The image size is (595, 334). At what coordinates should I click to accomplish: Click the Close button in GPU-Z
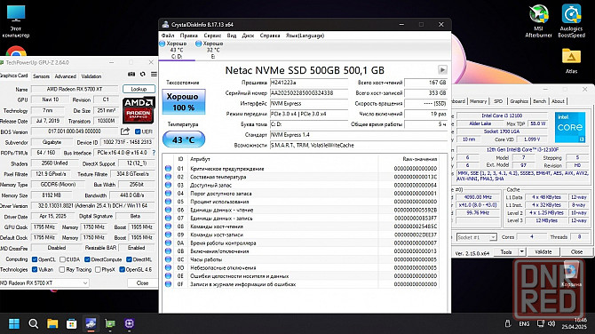click(142, 282)
